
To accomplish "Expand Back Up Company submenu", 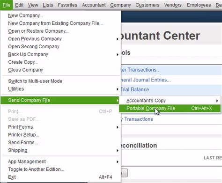I will click(60, 54).
